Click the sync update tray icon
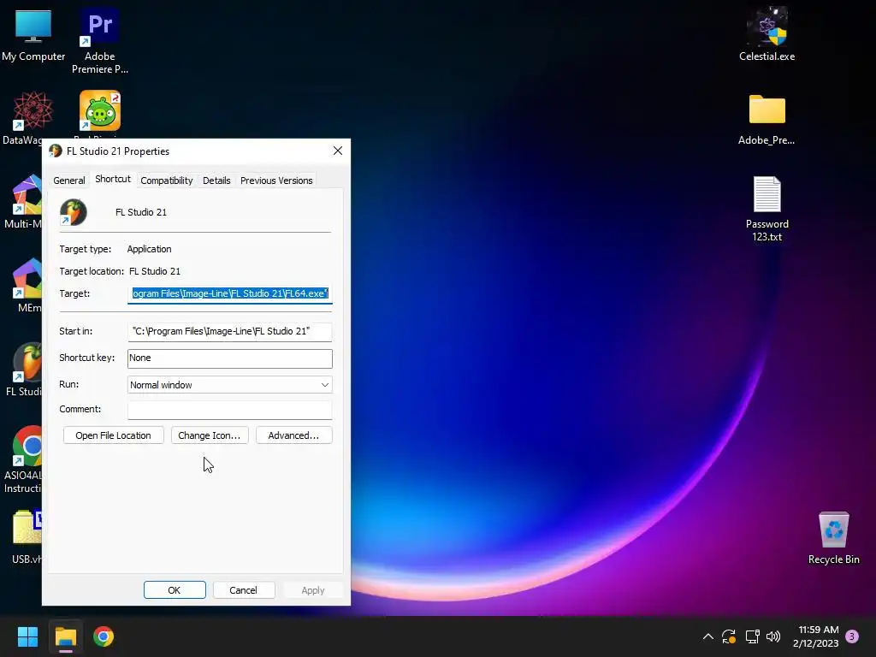 click(x=729, y=636)
